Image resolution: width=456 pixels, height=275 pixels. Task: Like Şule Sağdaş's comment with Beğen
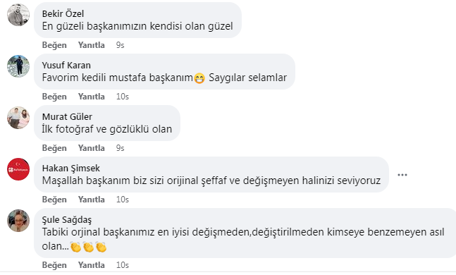54,265
